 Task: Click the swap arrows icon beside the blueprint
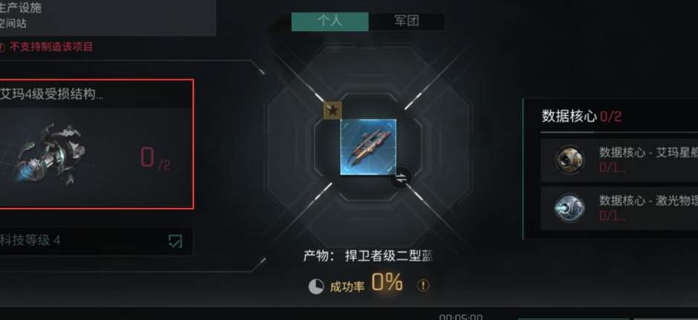click(401, 177)
